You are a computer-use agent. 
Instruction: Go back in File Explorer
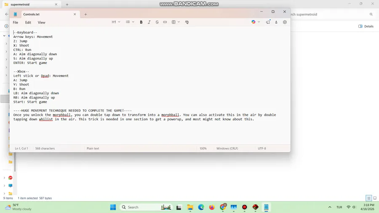6,14
